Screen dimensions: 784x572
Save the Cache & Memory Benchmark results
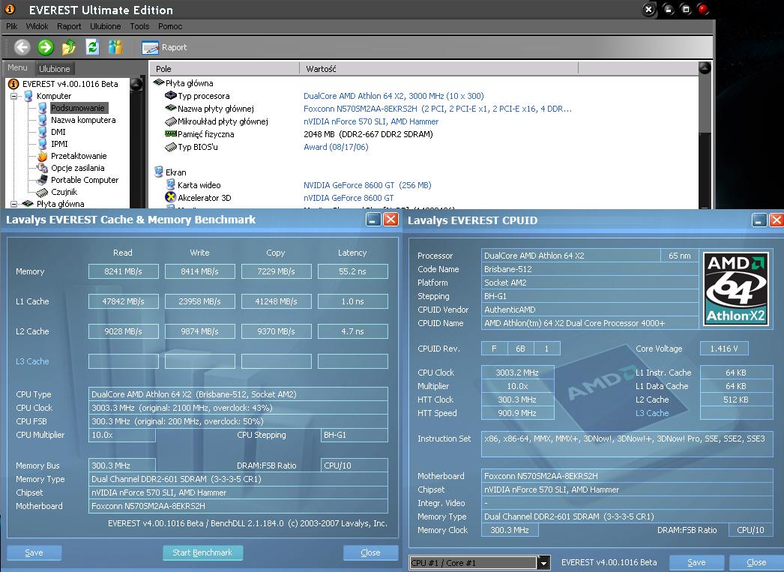coord(34,553)
